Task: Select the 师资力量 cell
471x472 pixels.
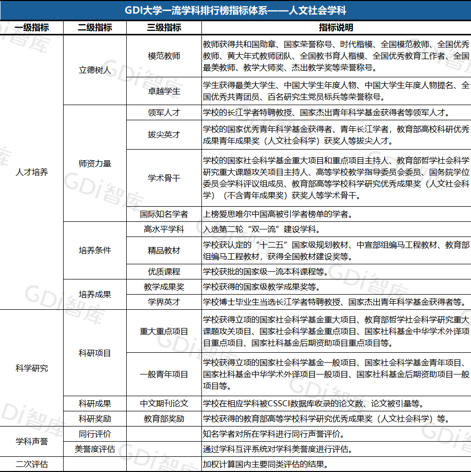Action: click(95, 163)
